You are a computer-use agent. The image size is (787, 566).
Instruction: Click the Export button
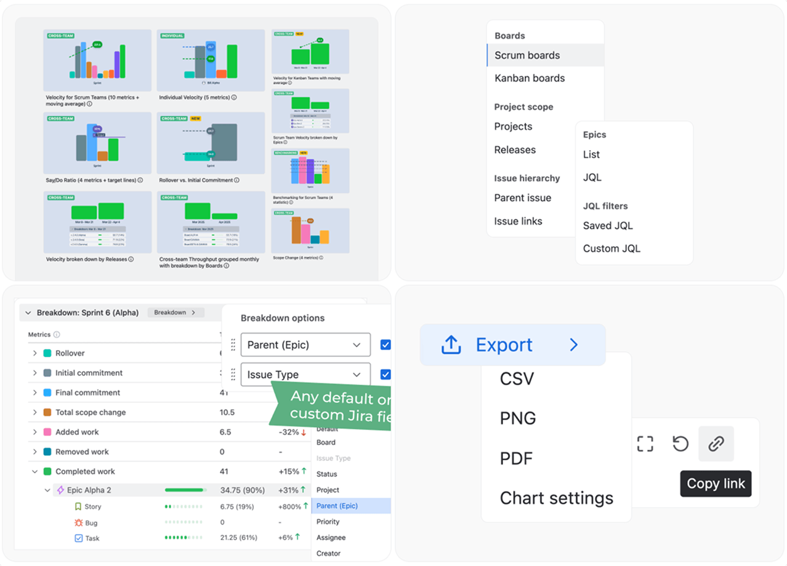point(513,345)
